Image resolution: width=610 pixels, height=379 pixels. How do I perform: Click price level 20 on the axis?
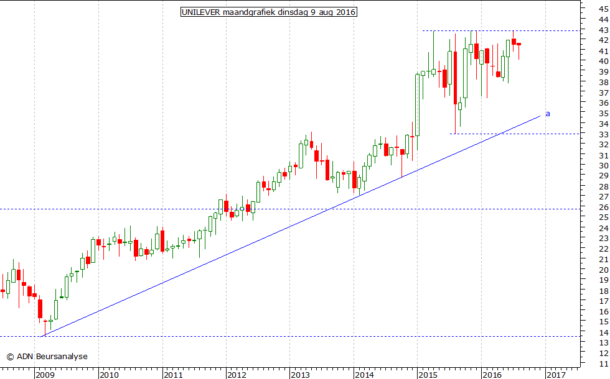coord(604,270)
